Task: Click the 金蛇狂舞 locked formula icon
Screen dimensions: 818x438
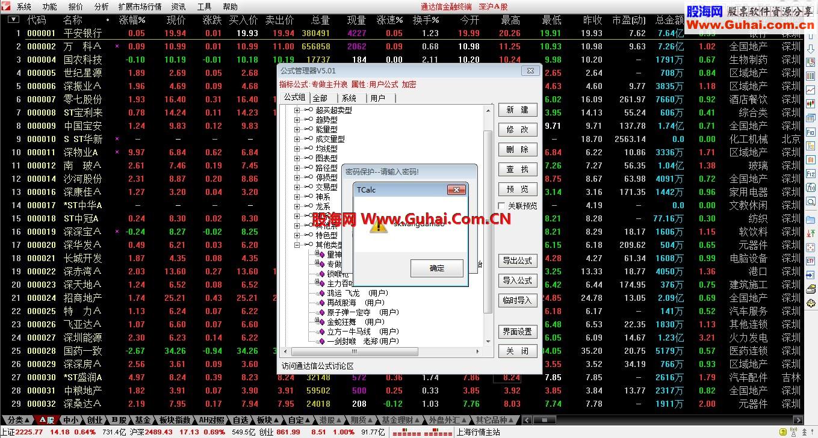Action: [320, 322]
